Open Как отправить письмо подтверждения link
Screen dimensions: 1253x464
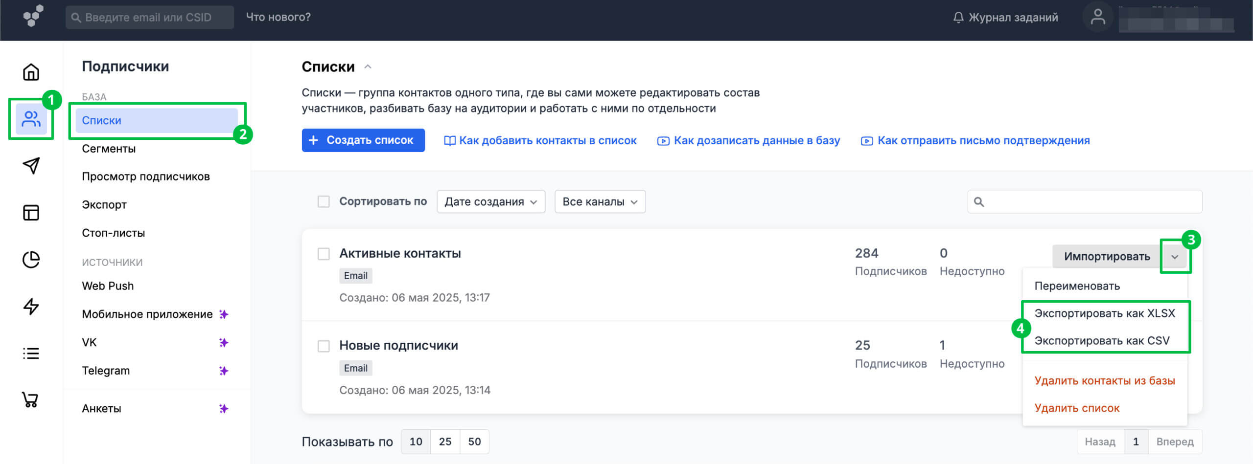tap(984, 141)
